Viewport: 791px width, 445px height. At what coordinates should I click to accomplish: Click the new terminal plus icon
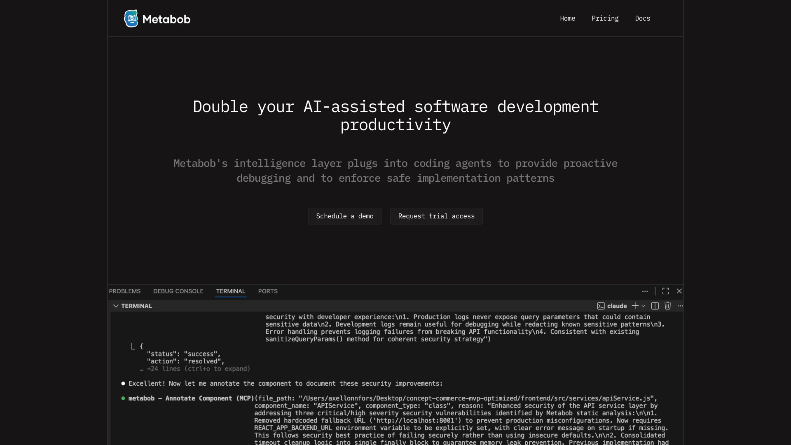click(635, 306)
